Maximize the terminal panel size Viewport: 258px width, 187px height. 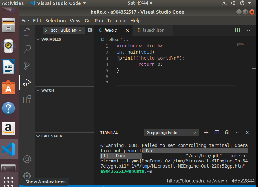[237, 133]
